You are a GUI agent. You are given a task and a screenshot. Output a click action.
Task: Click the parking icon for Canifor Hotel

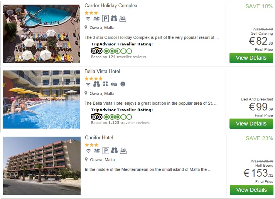point(105,151)
